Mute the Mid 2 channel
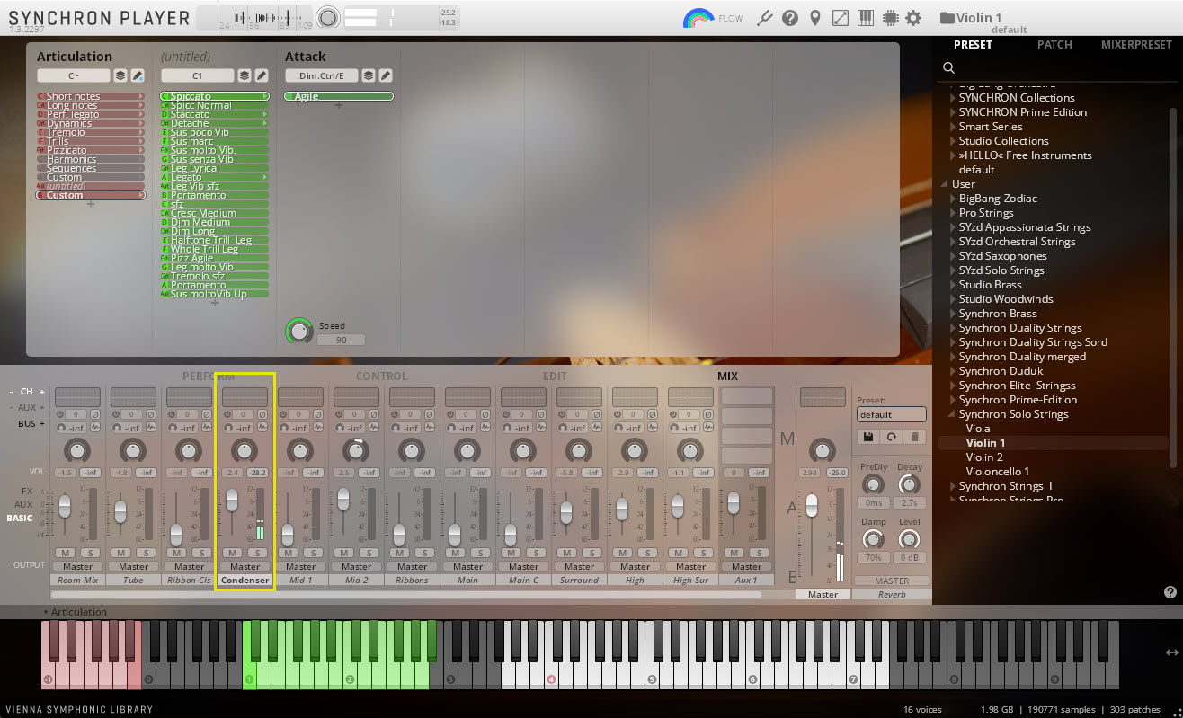The height and width of the screenshot is (718, 1183). pos(343,553)
